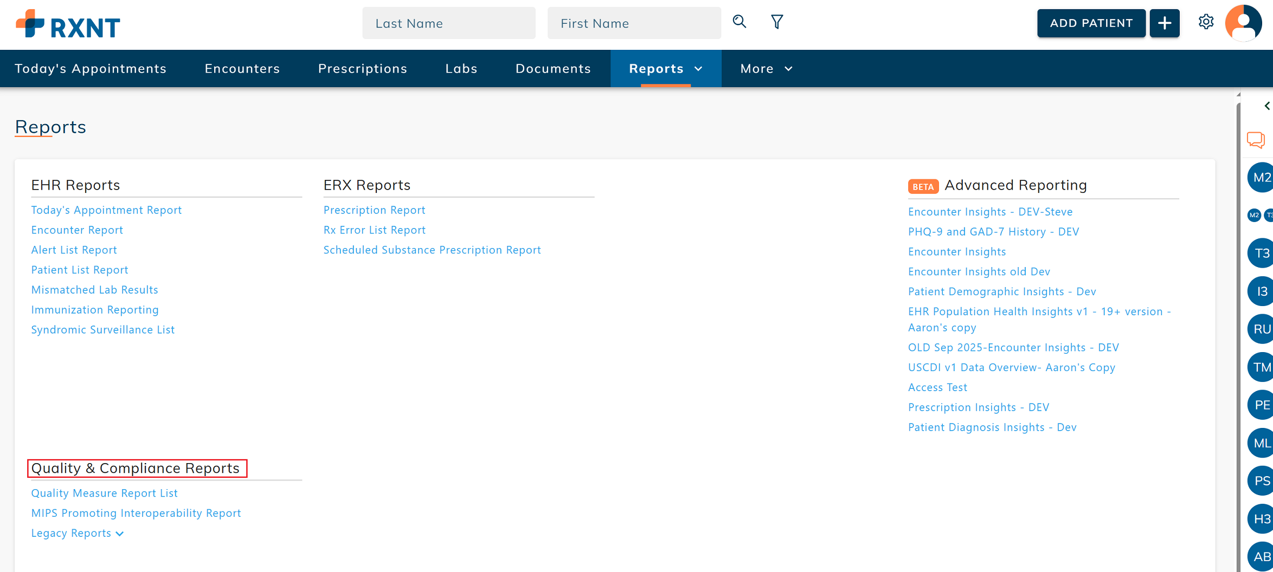Open Quality Measure Report List

pos(104,493)
